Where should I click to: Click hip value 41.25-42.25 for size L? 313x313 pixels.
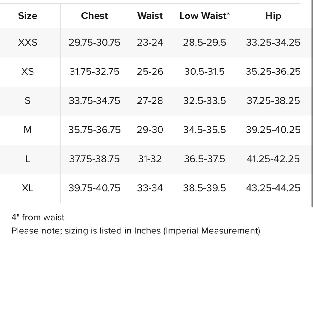[273, 159]
